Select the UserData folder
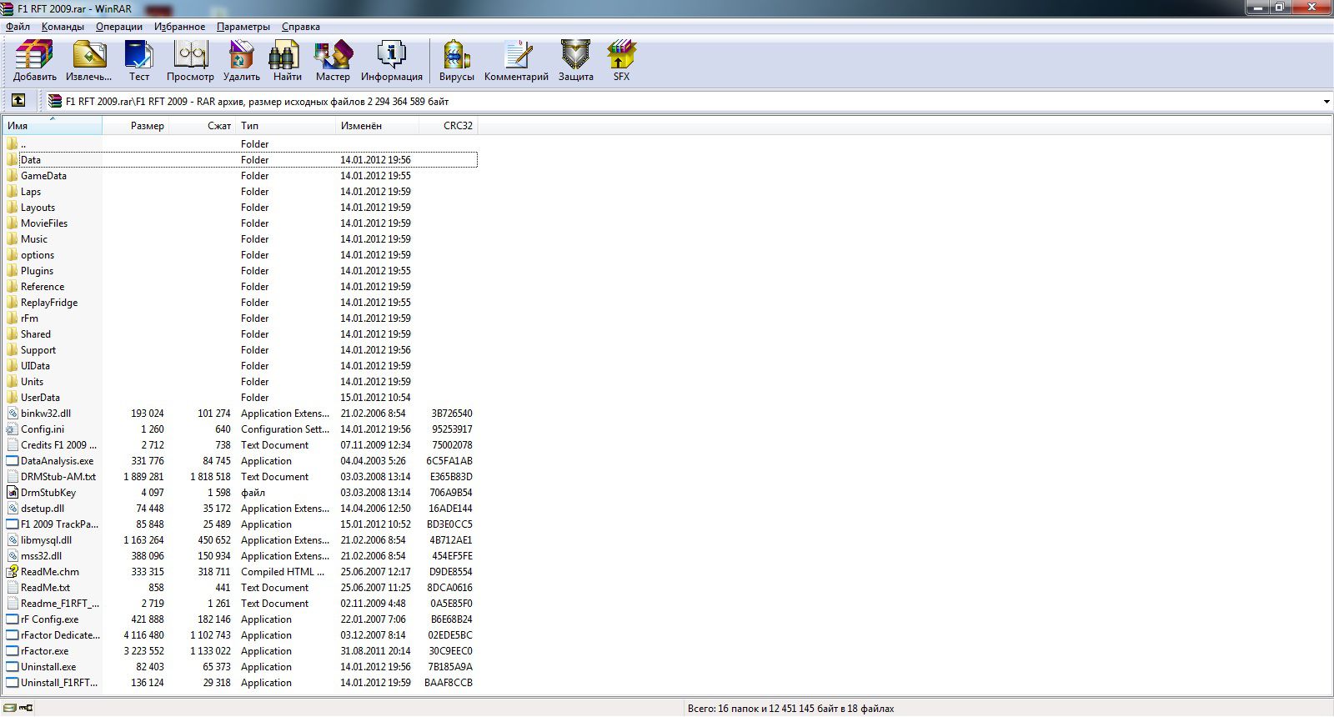 [40, 398]
